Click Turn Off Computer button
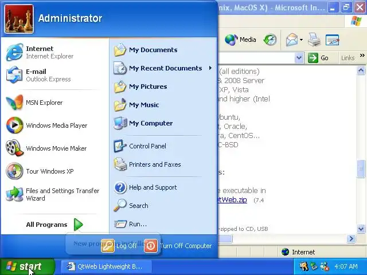367x275 pixels. click(178, 246)
